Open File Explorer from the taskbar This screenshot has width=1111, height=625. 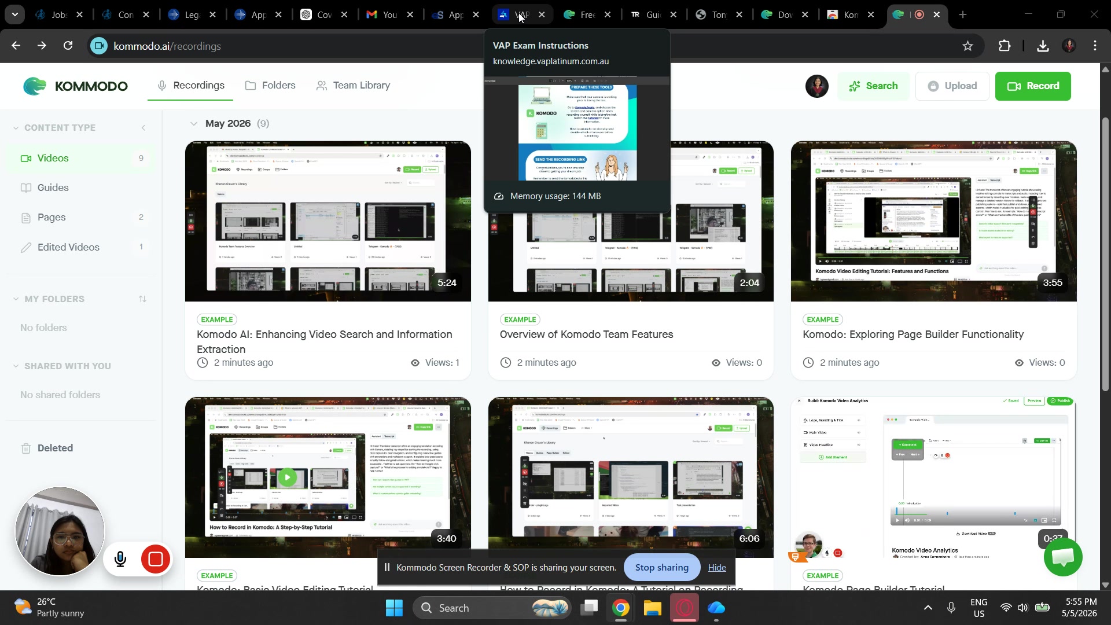click(x=652, y=608)
